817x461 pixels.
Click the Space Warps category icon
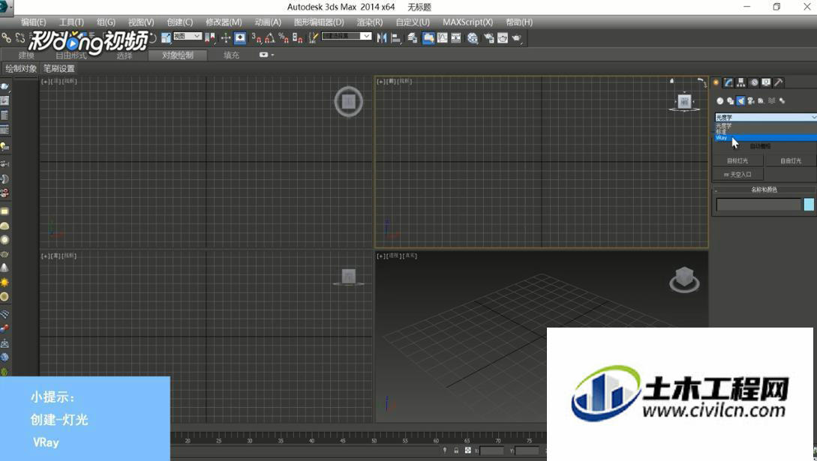[772, 101]
